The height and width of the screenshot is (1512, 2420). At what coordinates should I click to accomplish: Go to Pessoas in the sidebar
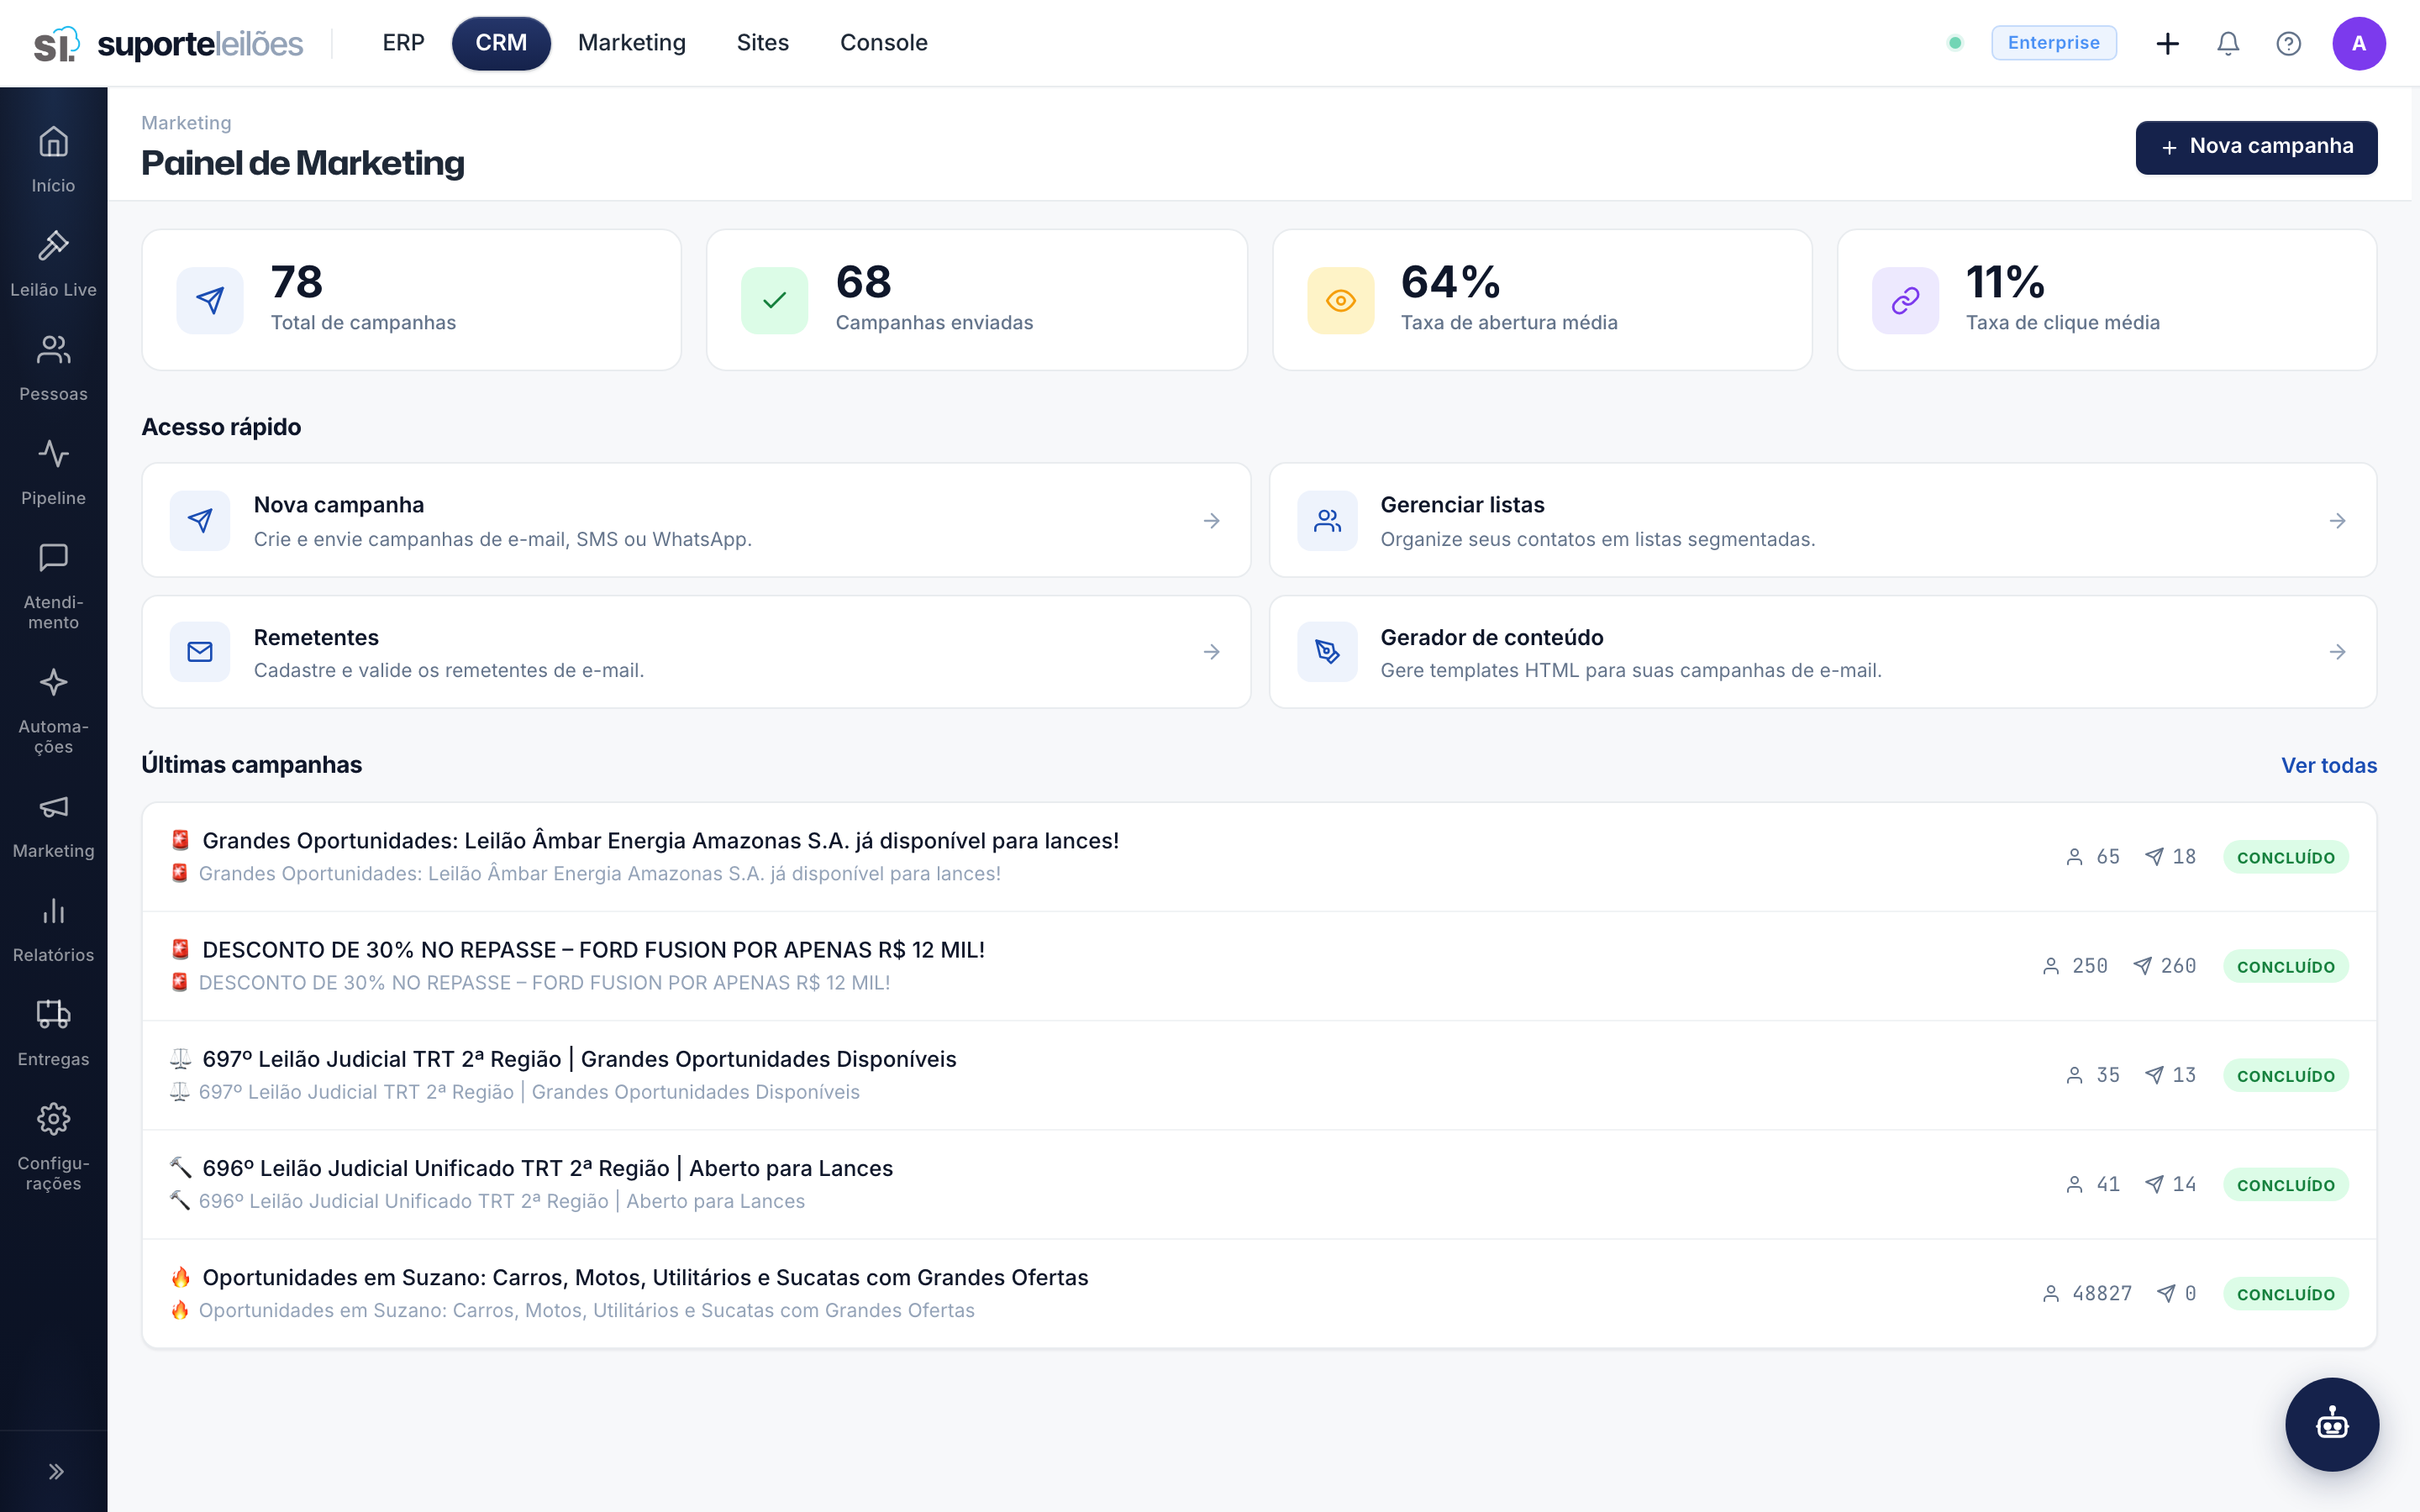click(53, 368)
